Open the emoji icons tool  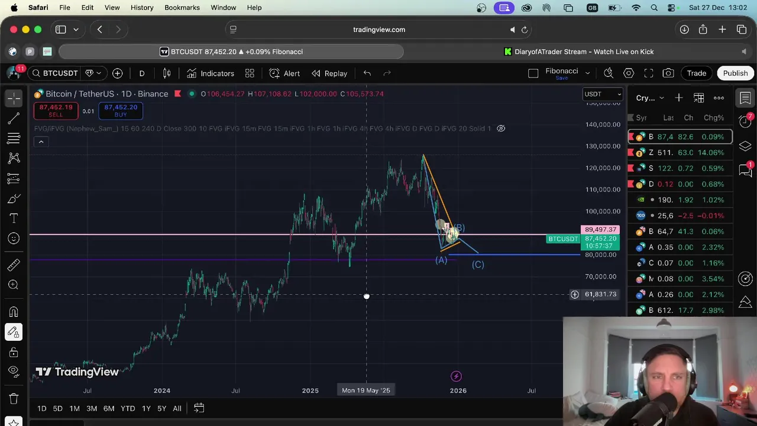tap(14, 238)
